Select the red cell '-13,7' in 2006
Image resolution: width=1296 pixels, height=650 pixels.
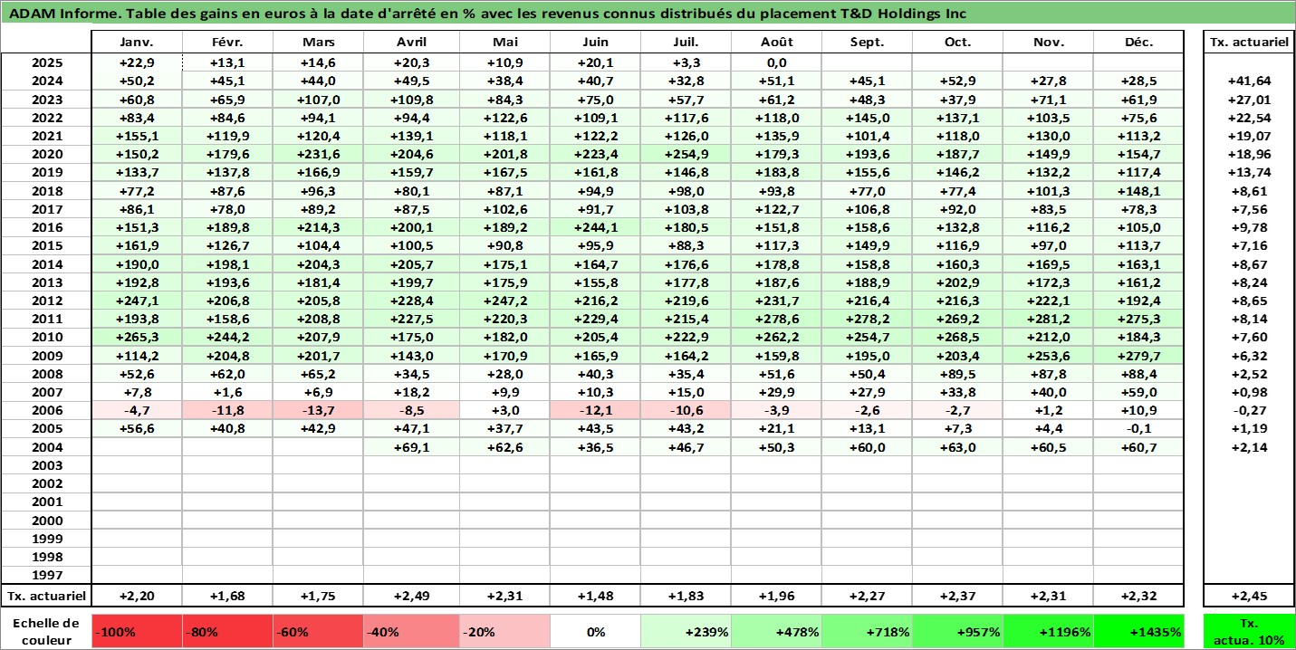pos(319,410)
